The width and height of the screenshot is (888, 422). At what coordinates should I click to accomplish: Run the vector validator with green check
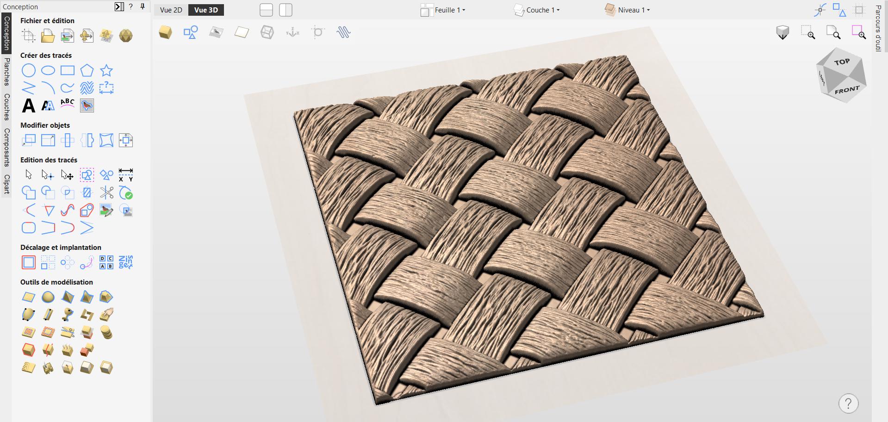(x=126, y=192)
